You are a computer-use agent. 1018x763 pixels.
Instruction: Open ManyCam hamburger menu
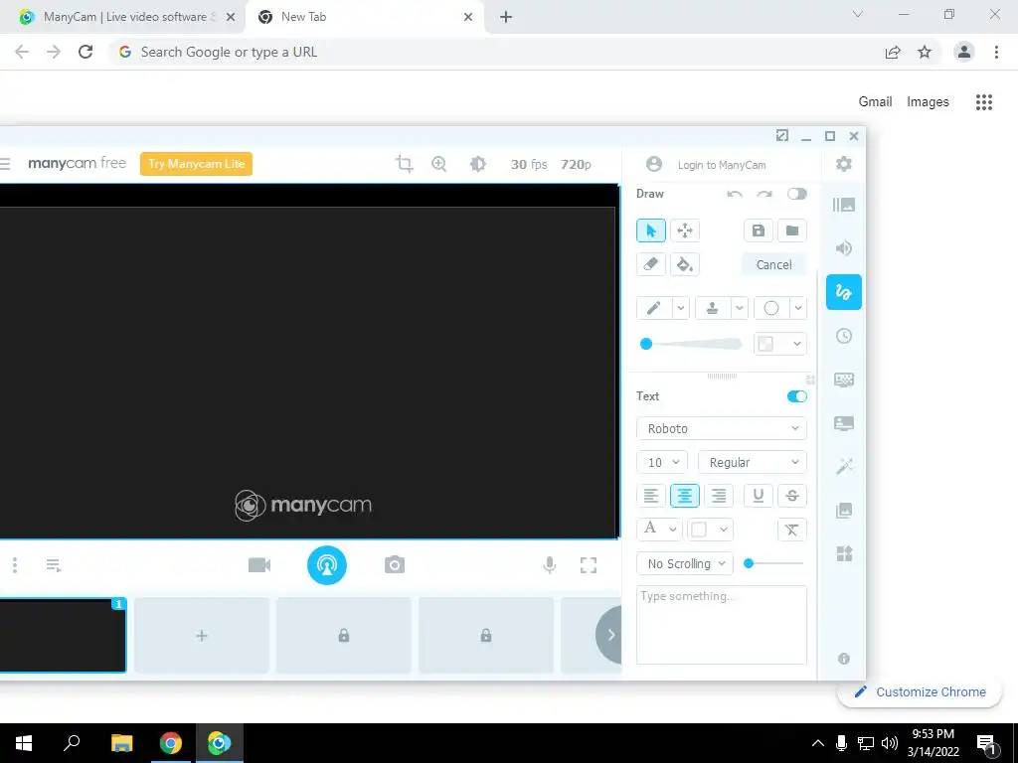tap(5, 164)
